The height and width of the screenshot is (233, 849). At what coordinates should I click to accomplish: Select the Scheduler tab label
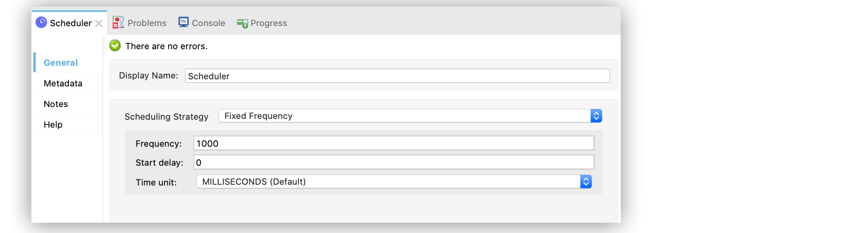(x=71, y=23)
